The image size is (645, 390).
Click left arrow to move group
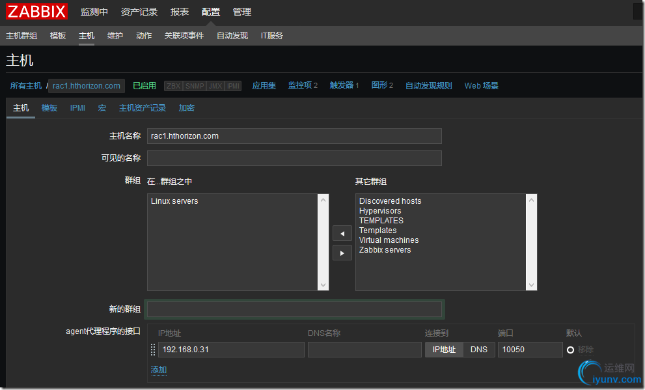[342, 233]
